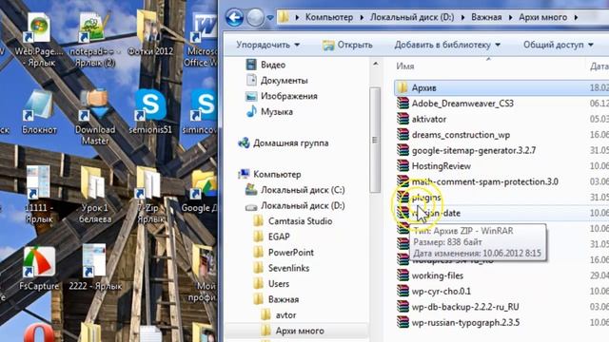
Task: Open Sevenlinks folder in navigation tree
Action: [x=282, y=268]
